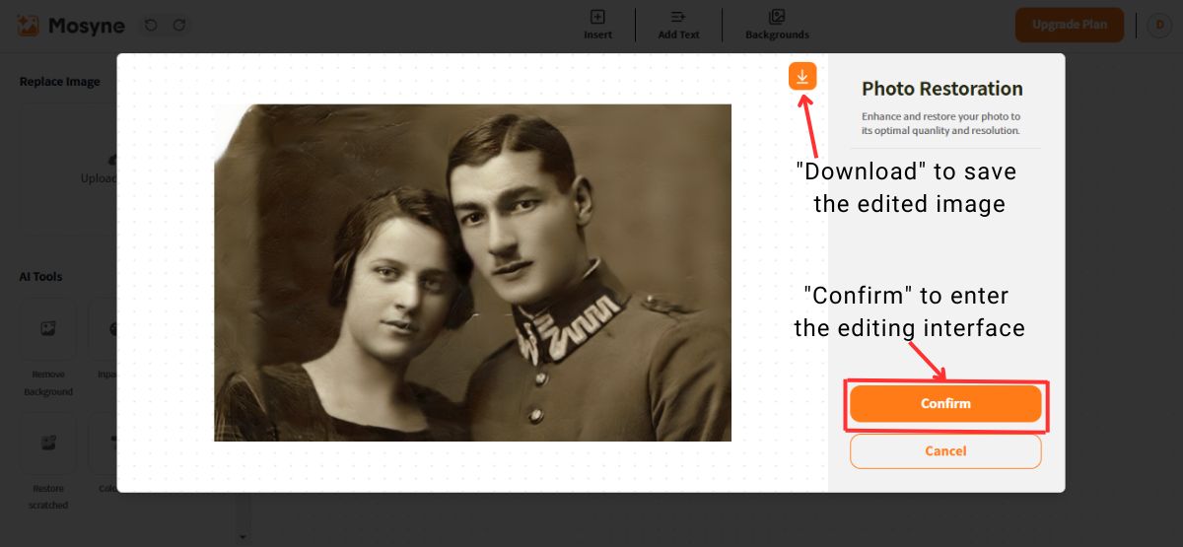The image size is (1183, 547).
Task: Cancel the photo restoration dialog
Action: pos(945,451)
